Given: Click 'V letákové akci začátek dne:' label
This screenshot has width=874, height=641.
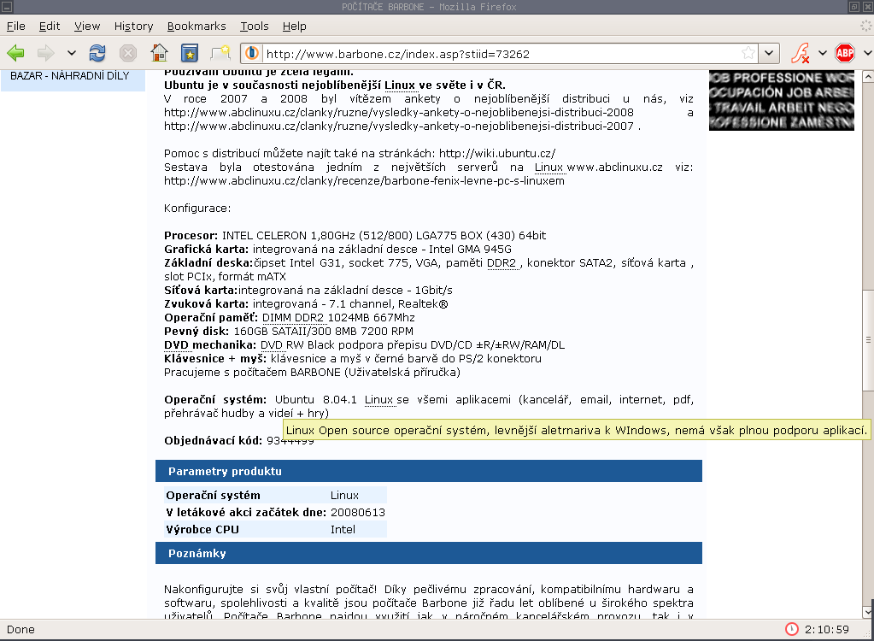Looking at the screenshot, I should pyautogui.click(x=246, y=513).
